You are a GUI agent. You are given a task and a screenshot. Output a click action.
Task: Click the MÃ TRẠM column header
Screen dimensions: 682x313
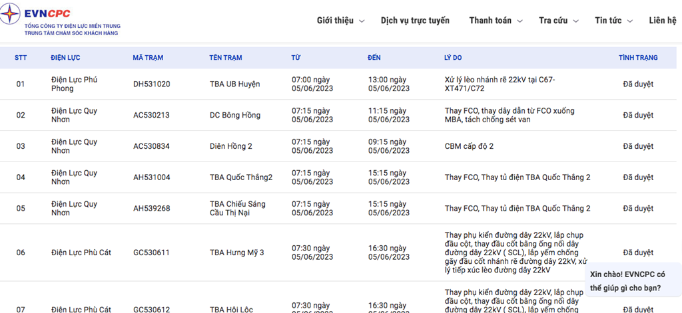pos(148,57)
